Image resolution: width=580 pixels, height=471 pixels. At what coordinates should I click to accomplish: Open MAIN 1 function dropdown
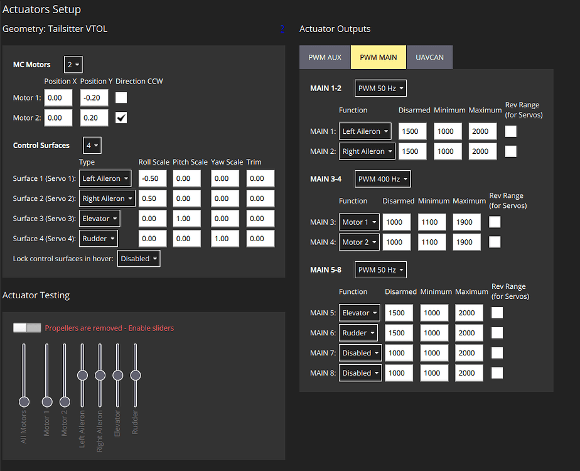tap(365, 131)
